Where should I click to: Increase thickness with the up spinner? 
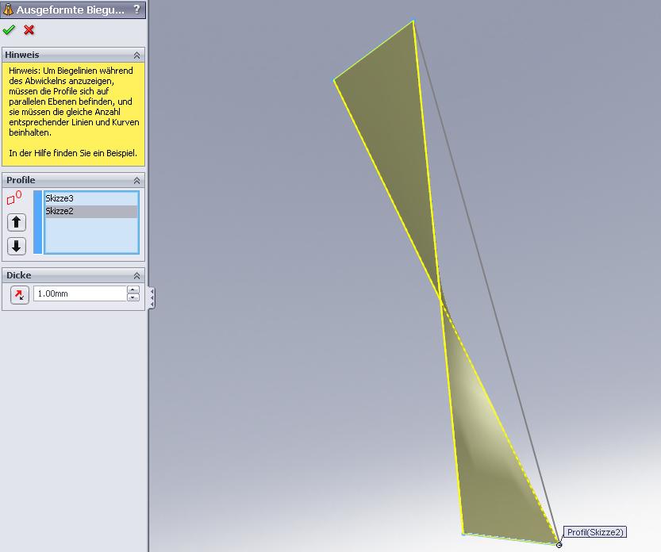coord(133,290)
